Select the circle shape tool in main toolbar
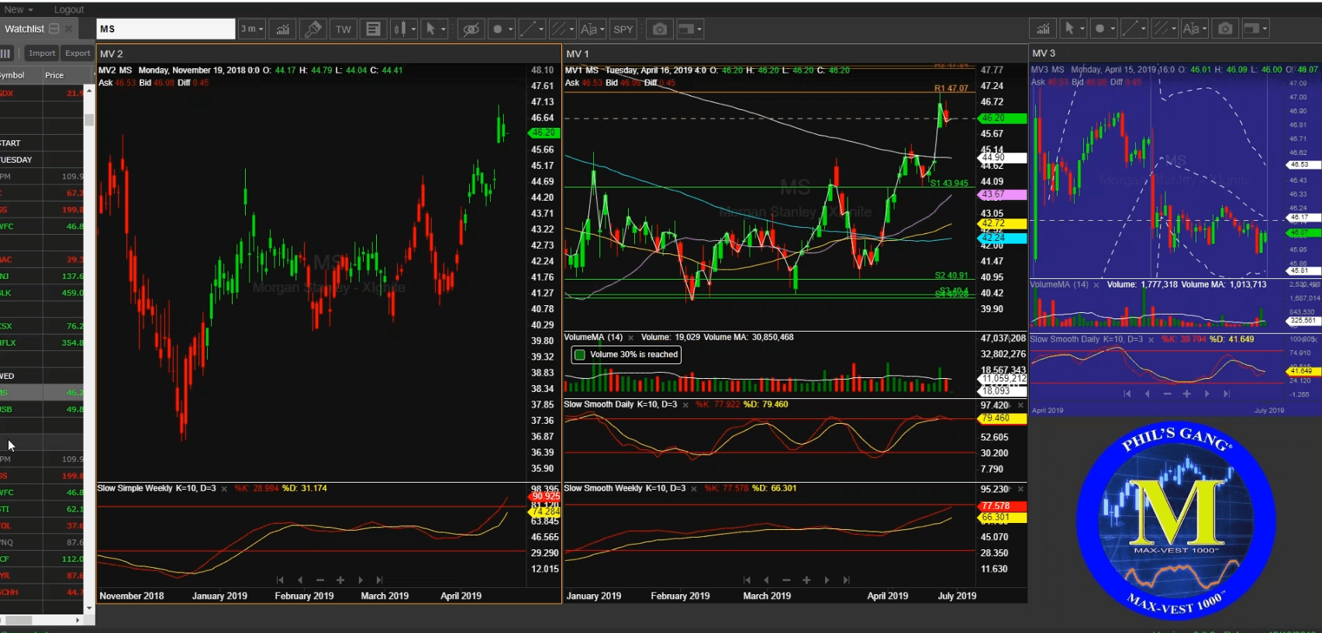 point(498,29)
